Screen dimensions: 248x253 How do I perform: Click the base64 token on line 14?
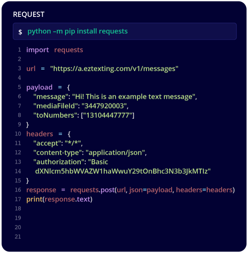(123, 171)
